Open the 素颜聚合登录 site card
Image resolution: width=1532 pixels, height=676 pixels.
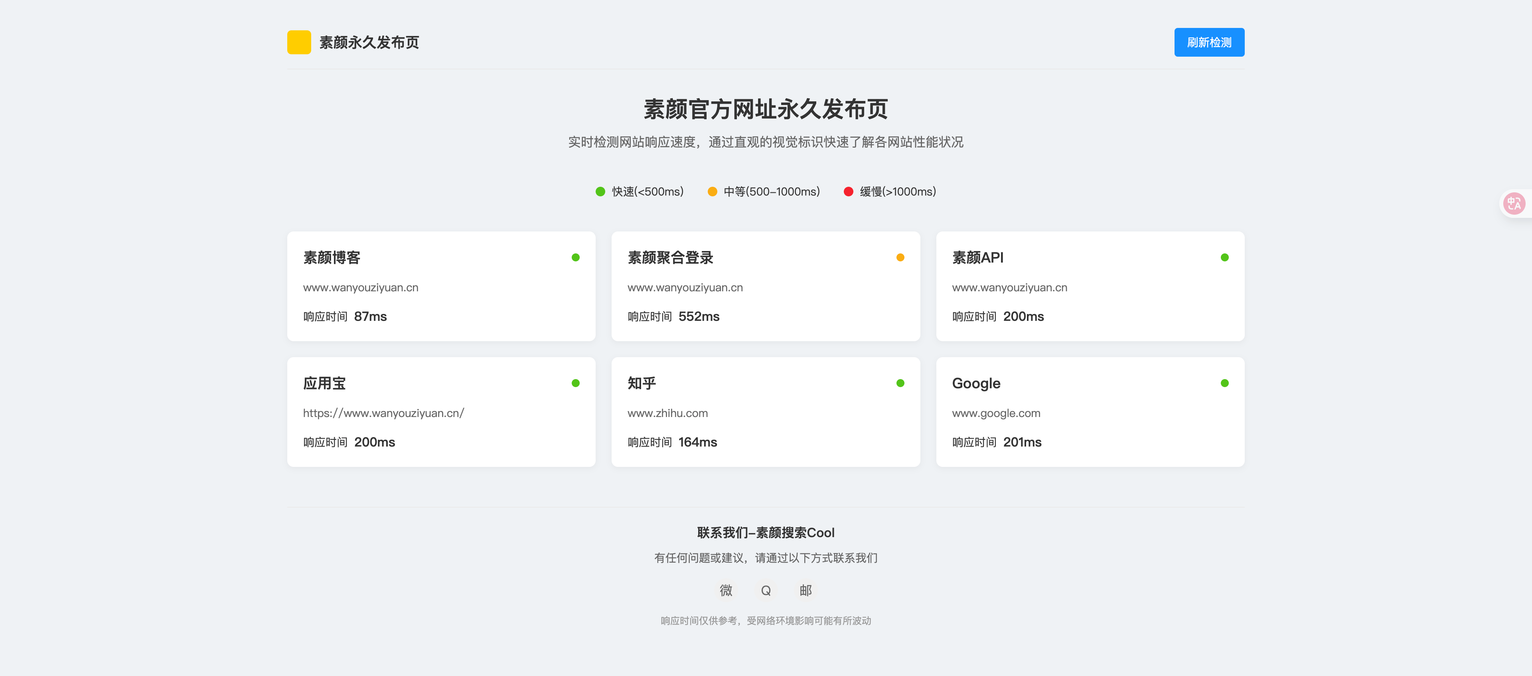tap(766, 286)
